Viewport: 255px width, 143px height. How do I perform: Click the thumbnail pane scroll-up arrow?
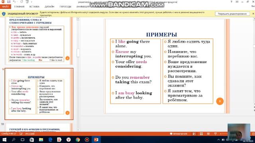click(78, 19)
